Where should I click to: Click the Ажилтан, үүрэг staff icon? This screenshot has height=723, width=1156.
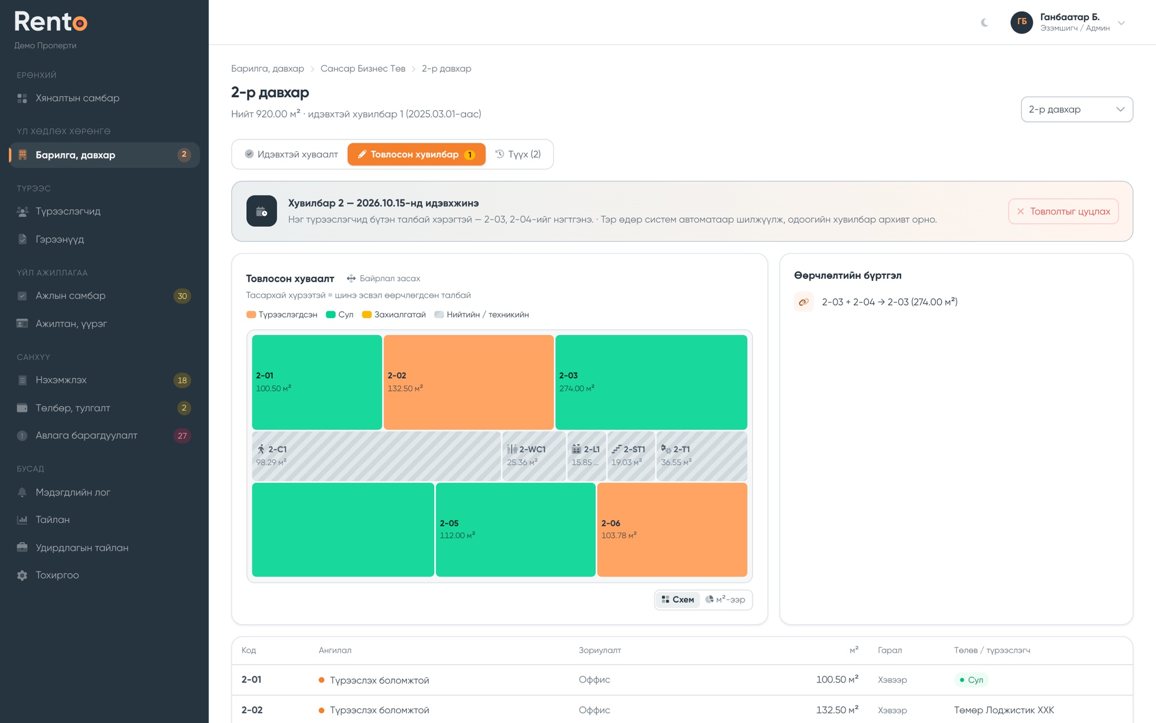tap(22, 324)
